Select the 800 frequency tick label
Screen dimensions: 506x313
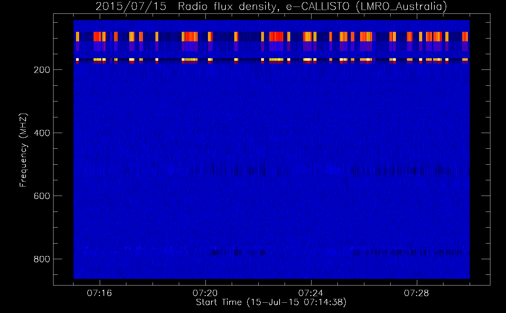pos(42,259)
